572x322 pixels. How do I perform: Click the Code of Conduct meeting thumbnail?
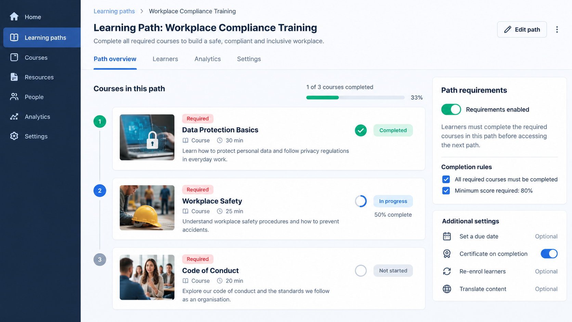[x=147, y=277]
